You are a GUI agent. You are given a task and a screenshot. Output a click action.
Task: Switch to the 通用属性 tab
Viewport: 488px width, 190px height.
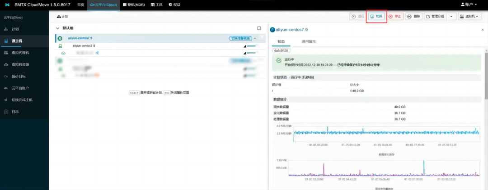pos(309,41)
